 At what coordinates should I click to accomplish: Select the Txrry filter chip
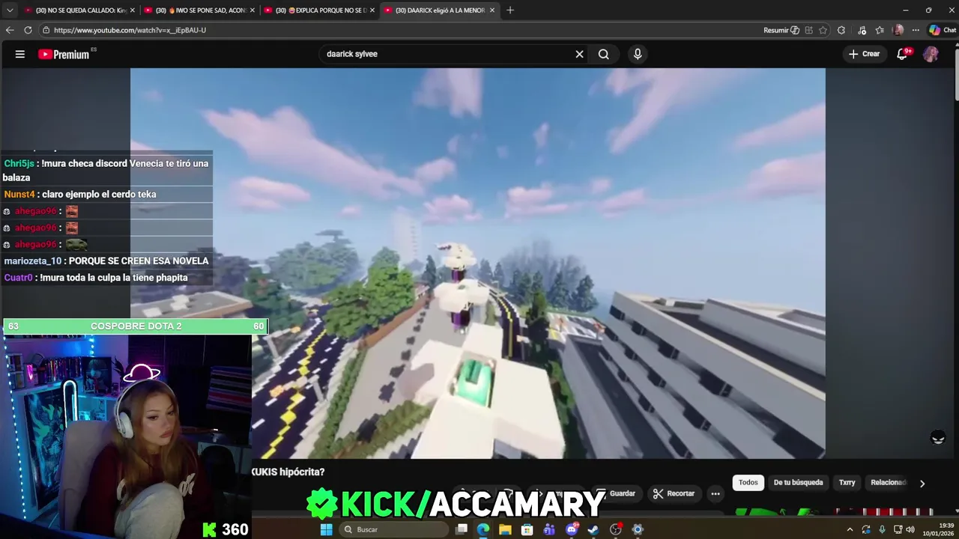pyautogui.click(x=847, y=483)
